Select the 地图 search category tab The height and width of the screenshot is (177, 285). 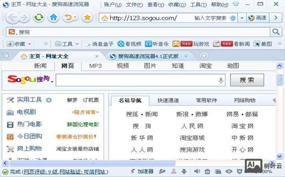point(233,66)
